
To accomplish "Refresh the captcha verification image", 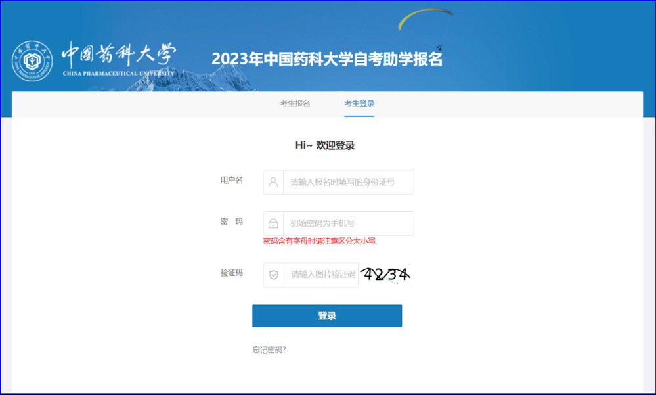I will click(x=386, y=275).
